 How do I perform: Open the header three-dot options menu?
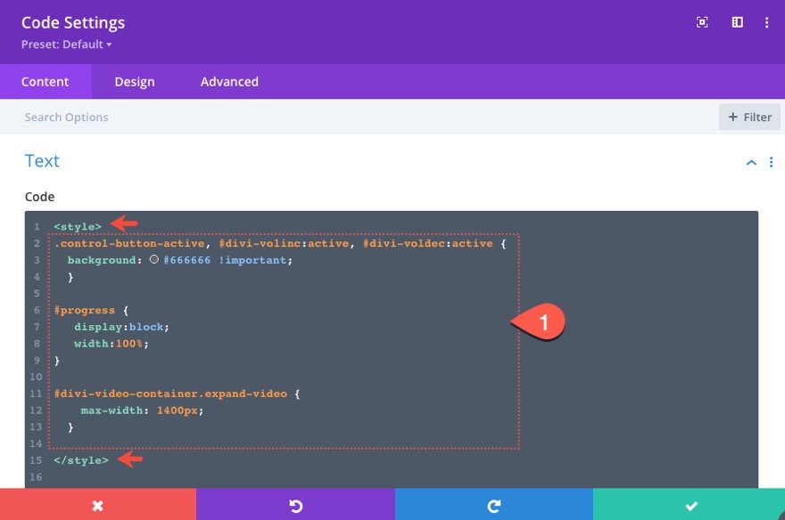tap(766, 22)
